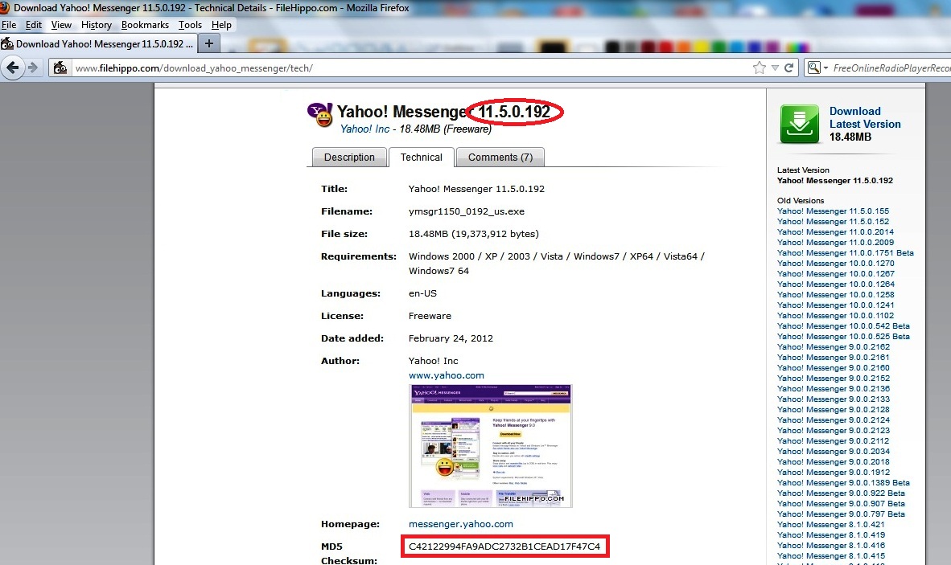Open the Help menu

pos(221,25)
